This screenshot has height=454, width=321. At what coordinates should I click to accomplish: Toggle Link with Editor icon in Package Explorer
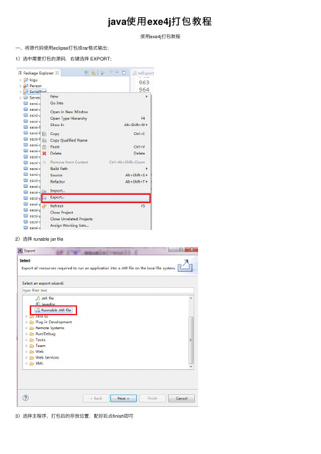[x=93, y=73]
